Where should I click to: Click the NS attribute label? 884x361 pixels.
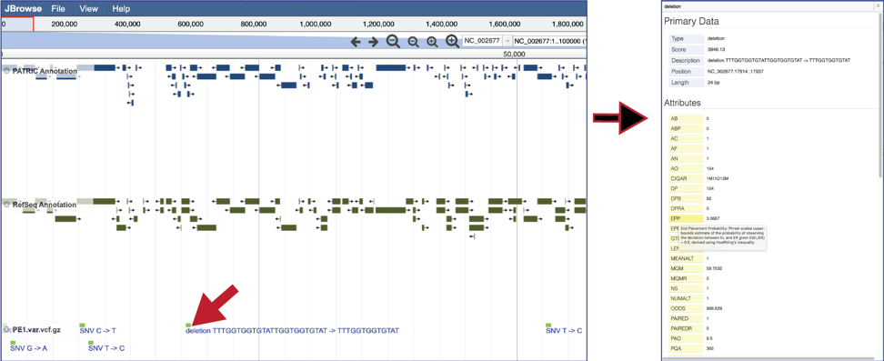pos(686,288)
